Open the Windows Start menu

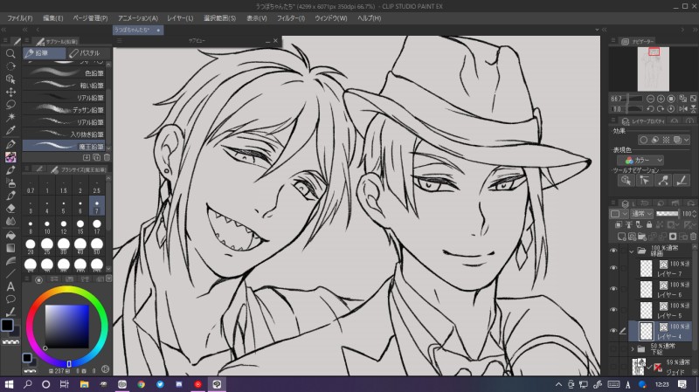point(9,383)
